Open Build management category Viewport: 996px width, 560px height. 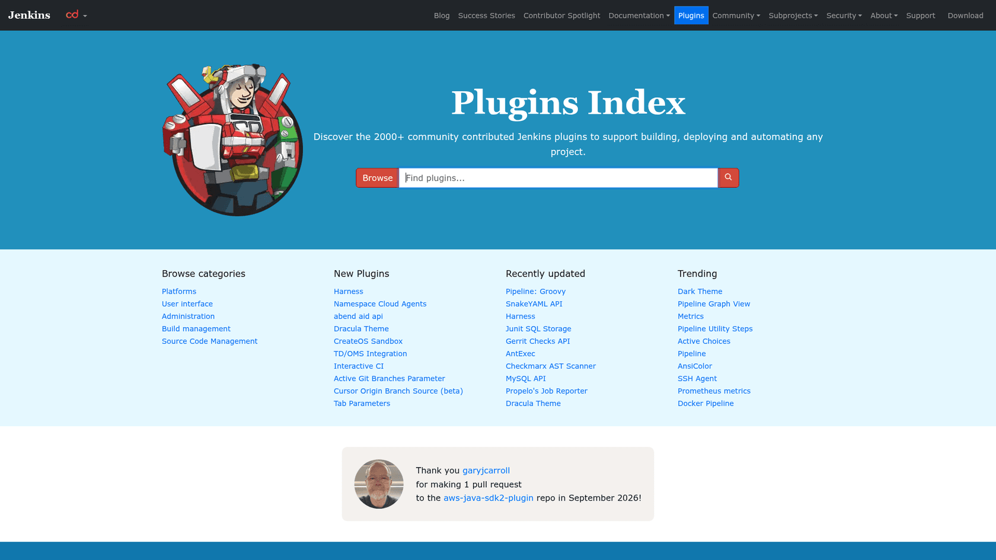(x=196, y=329)
